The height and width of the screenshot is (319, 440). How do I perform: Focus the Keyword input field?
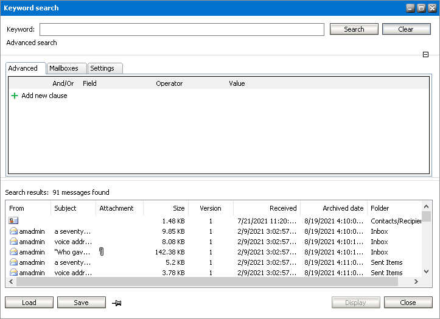click(x=181, y=29)
